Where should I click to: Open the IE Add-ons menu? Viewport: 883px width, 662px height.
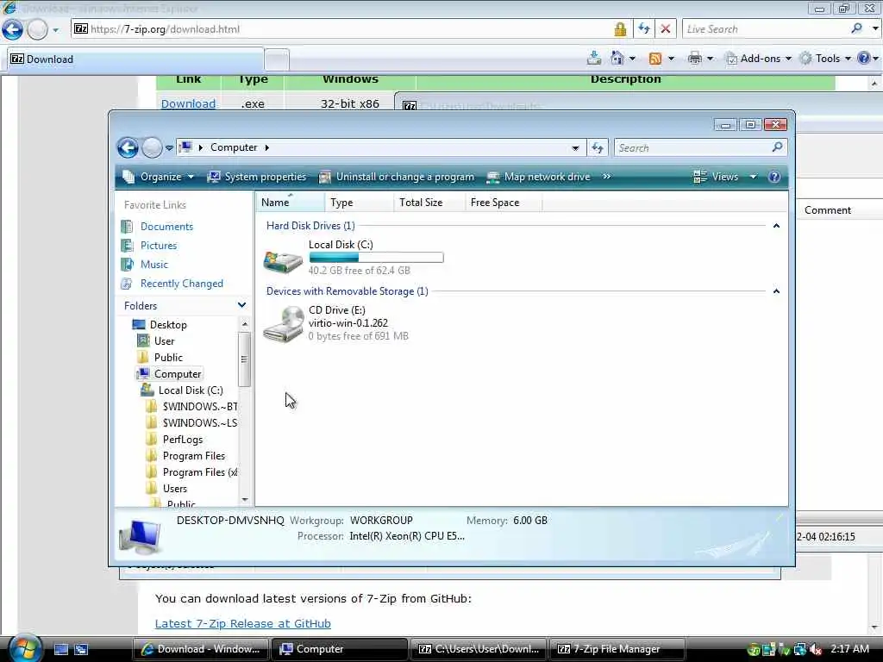click(759, 58)
